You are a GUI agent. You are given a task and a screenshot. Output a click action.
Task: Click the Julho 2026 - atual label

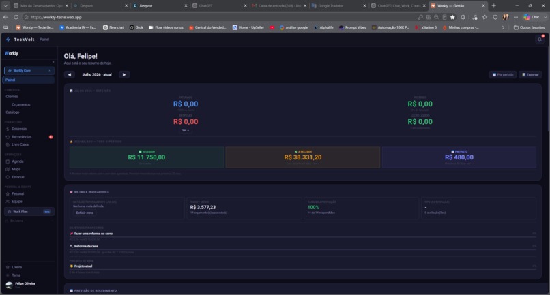tap(97, 75)
